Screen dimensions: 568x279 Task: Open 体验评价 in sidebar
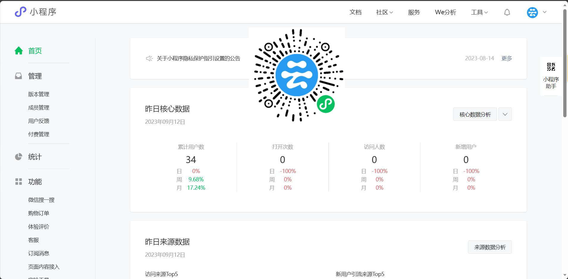click(39, 226)
